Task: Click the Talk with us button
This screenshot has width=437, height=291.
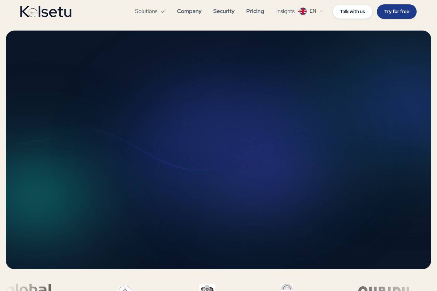Action: click(353, 12)
